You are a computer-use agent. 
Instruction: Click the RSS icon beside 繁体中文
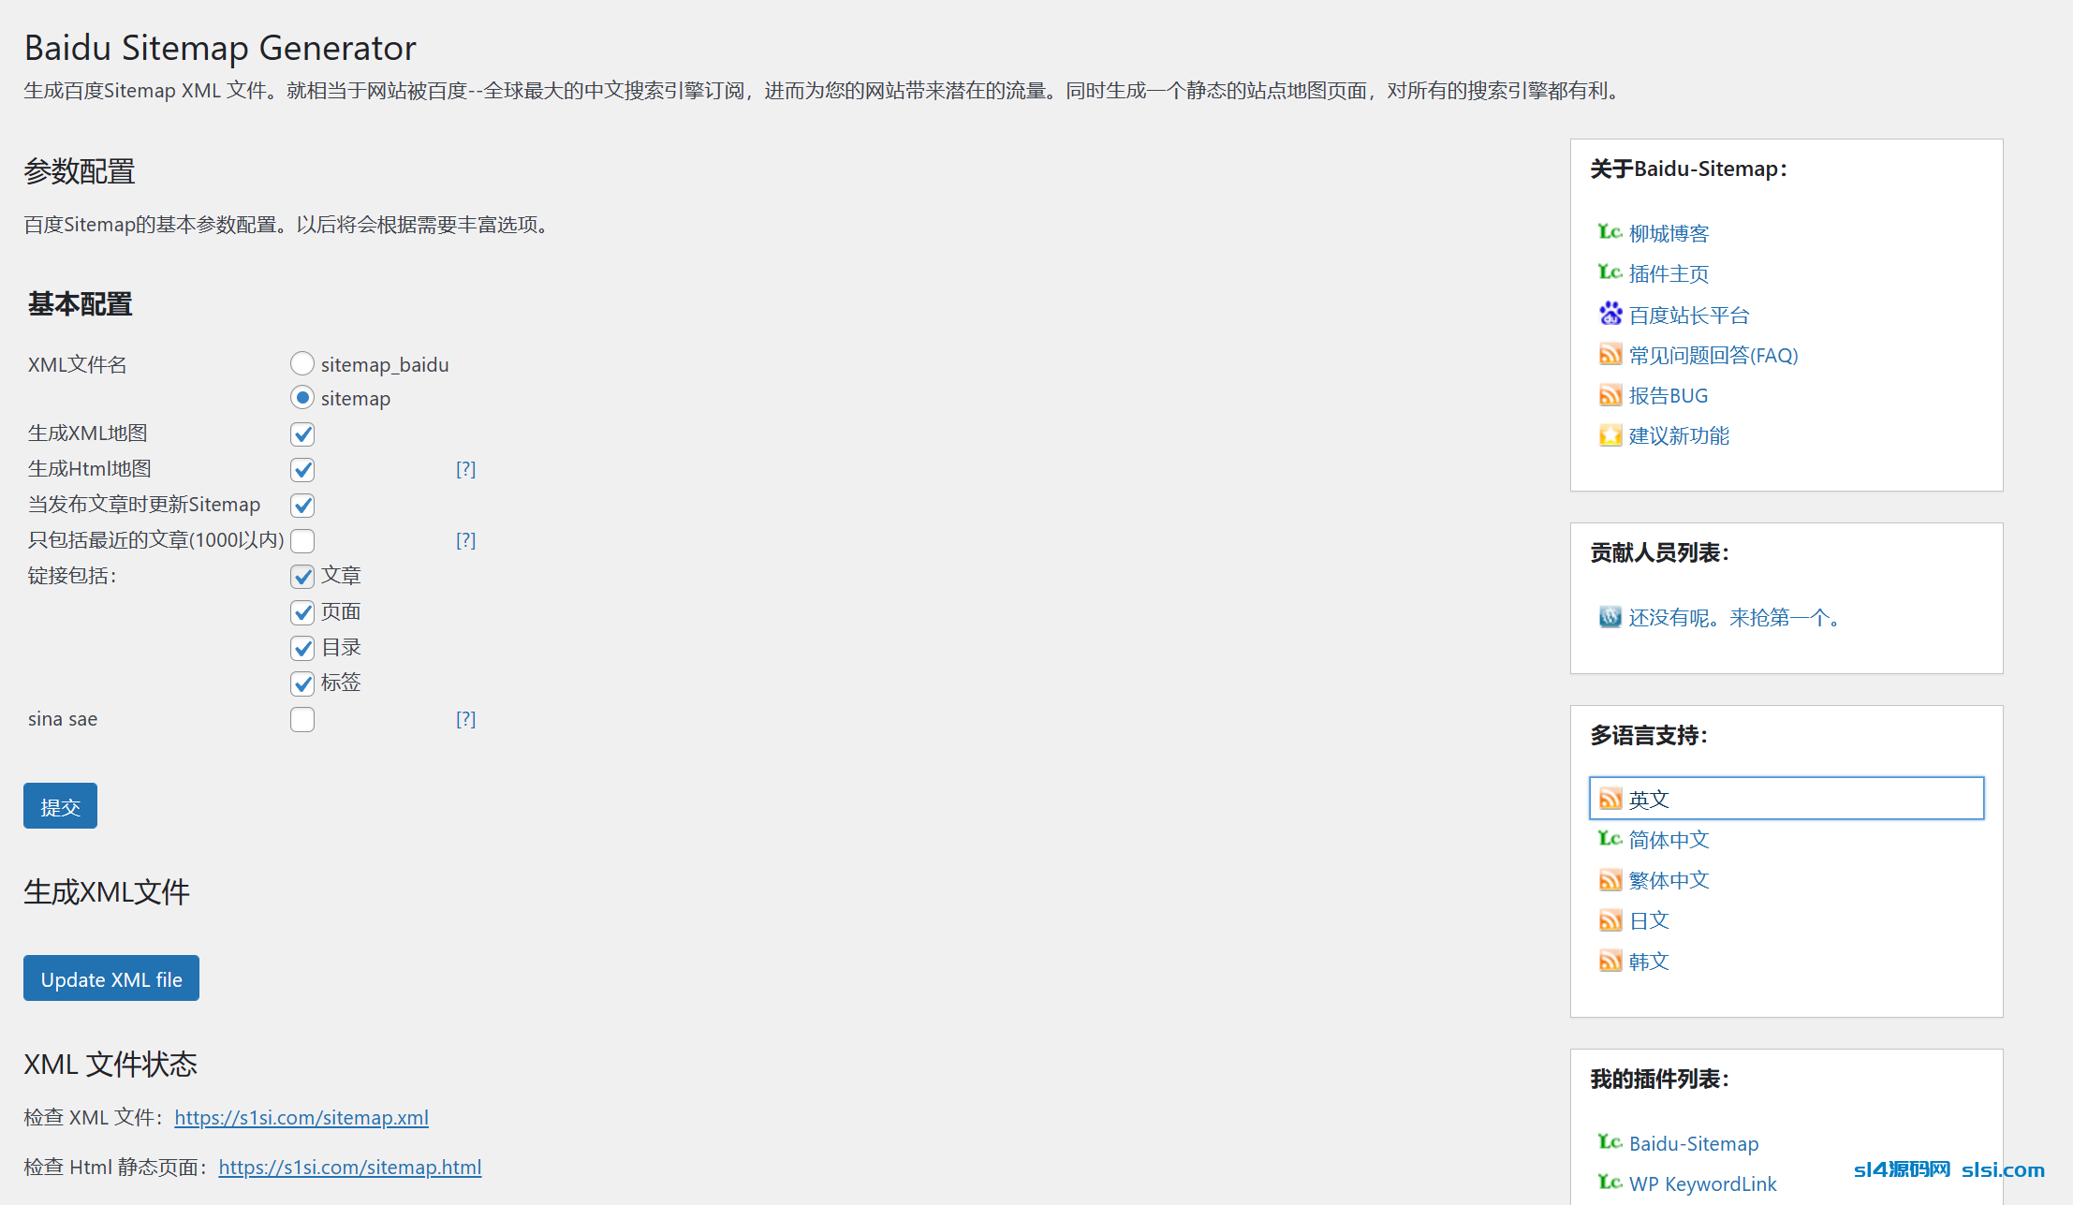pos(1610,880)
